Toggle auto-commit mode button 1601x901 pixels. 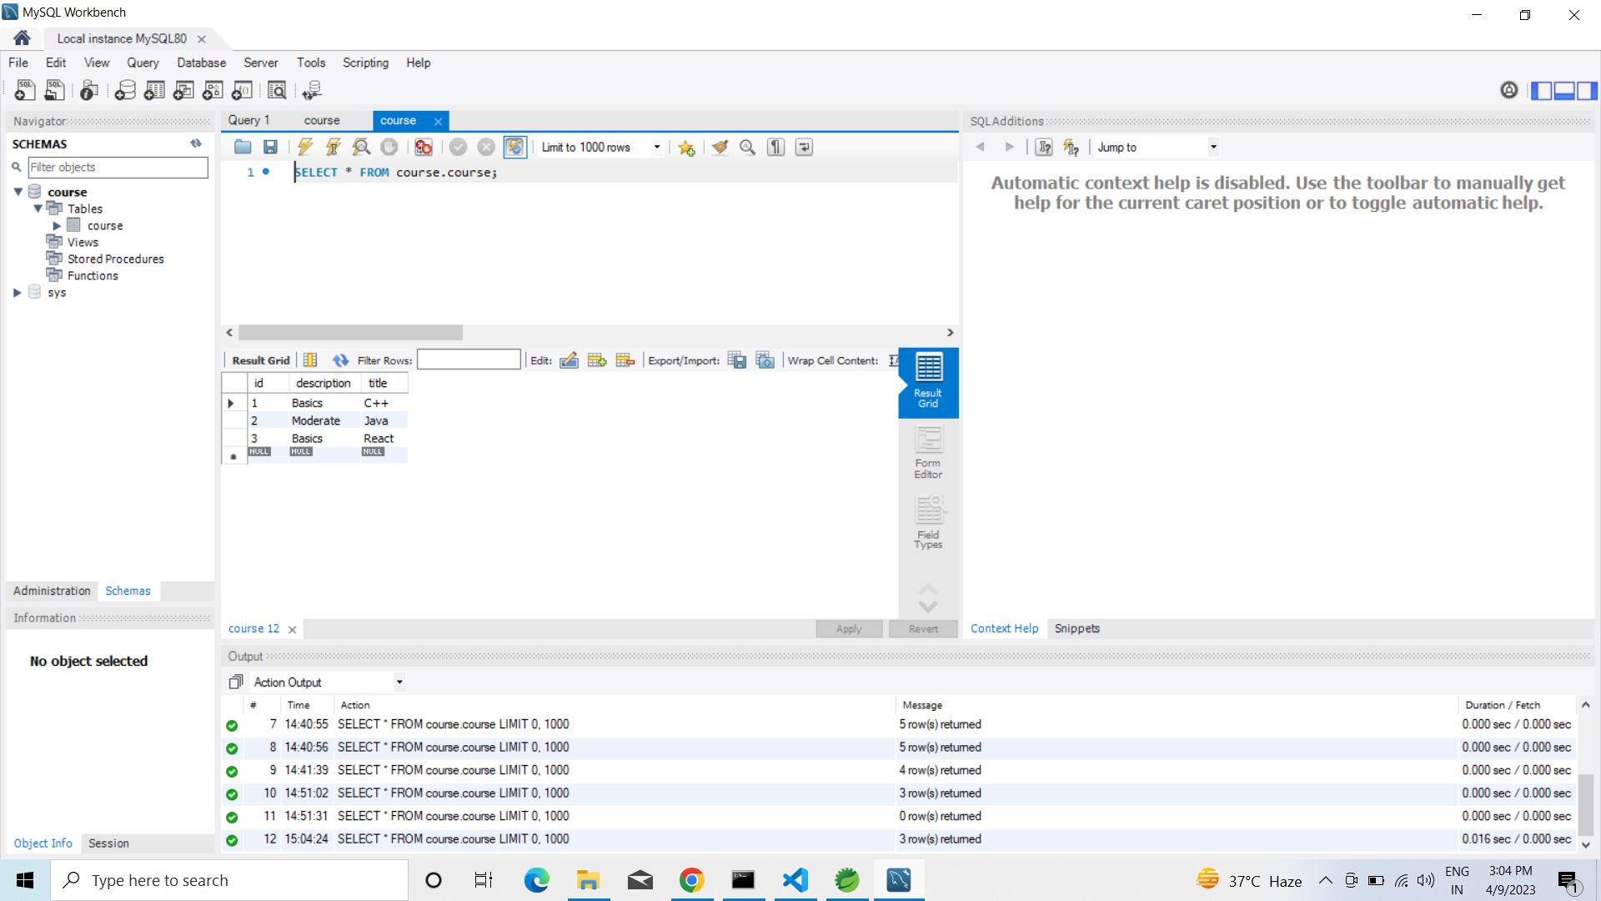[x=514, y=147]
